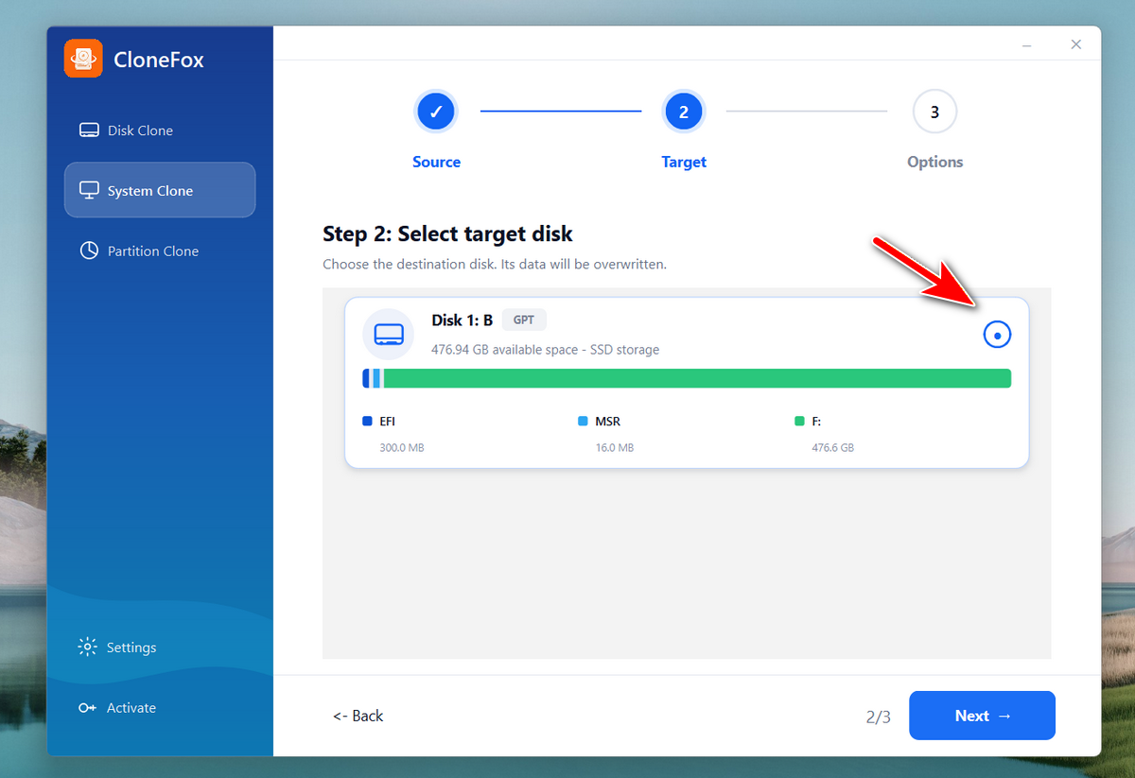Click the 16.0 MB size value
1135x778 pixels.
pyautogui.click(x=614, y=447)
